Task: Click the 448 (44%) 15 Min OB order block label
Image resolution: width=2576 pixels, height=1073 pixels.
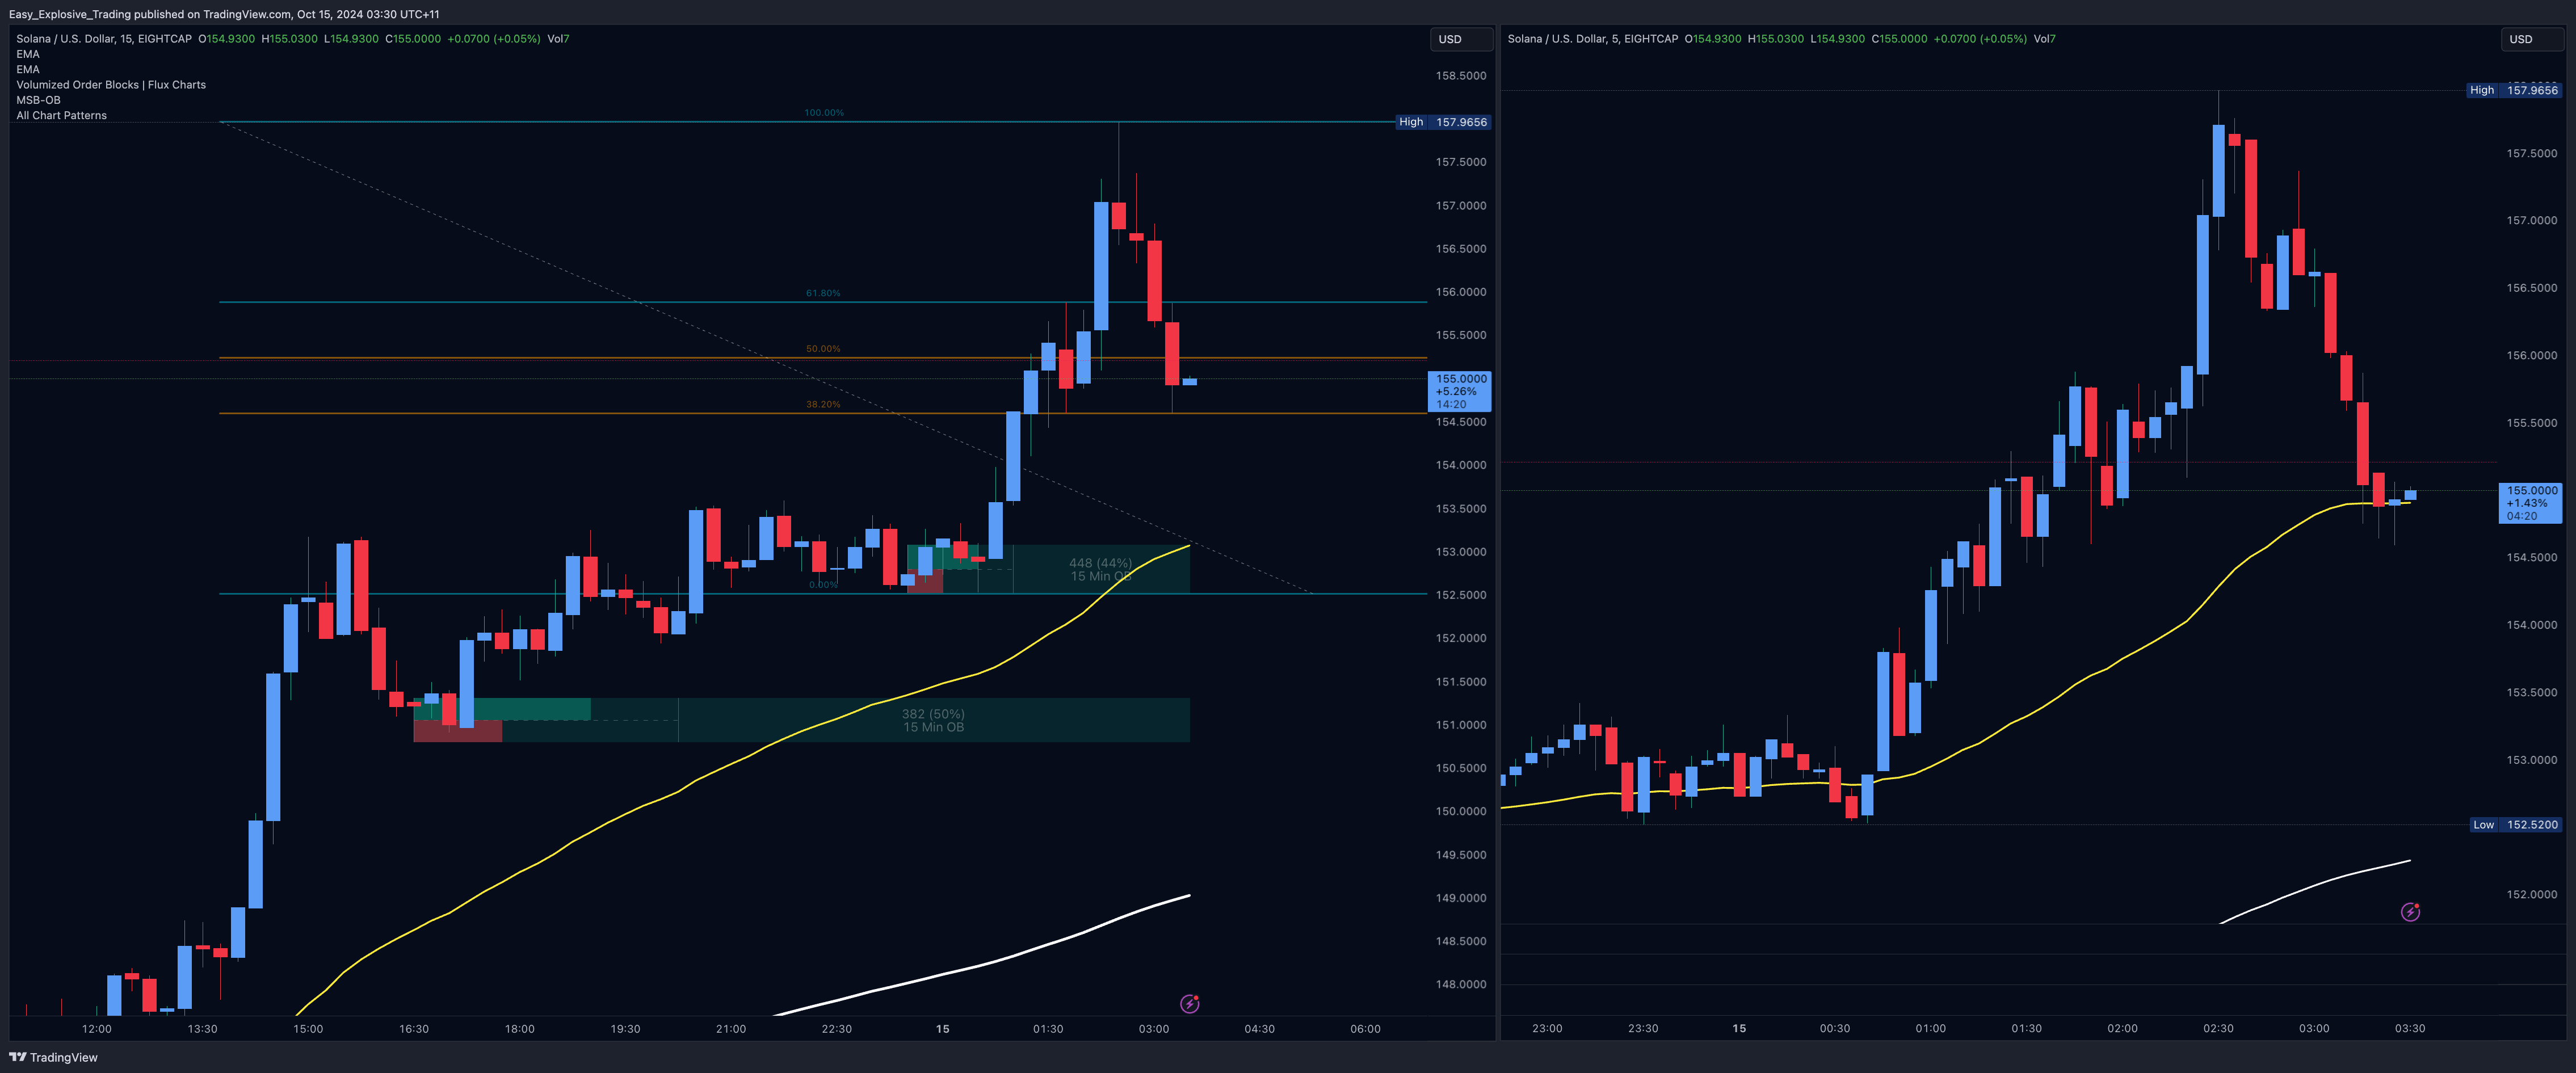Action: [x=1100, y=570]
